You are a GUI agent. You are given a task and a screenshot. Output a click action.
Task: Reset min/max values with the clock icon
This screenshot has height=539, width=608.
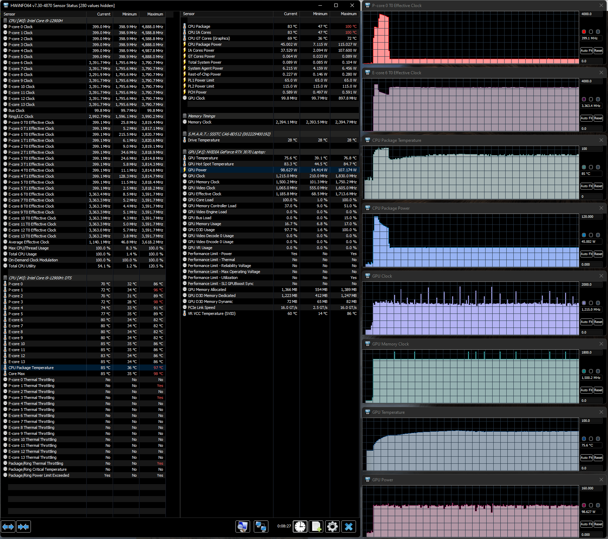tap(300, 526)
